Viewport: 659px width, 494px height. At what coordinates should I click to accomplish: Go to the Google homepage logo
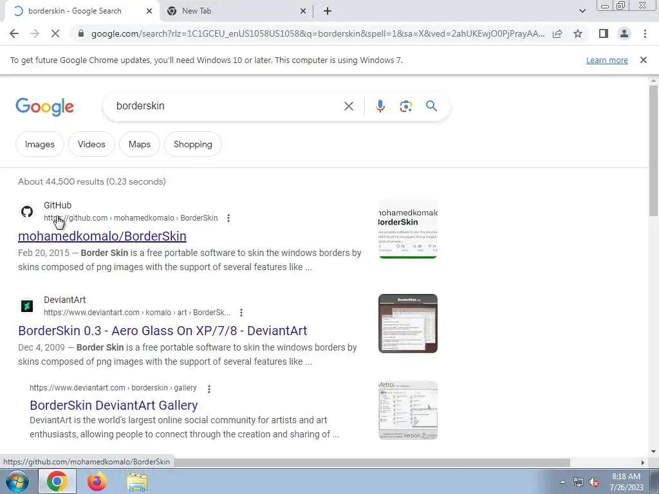click(44, 107)
